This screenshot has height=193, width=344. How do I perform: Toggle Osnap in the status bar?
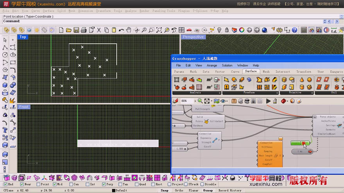point(208,190)
